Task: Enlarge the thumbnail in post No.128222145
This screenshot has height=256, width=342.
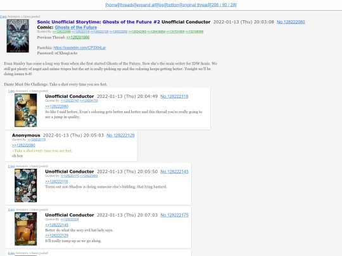Action: click(x=26, y=185)
